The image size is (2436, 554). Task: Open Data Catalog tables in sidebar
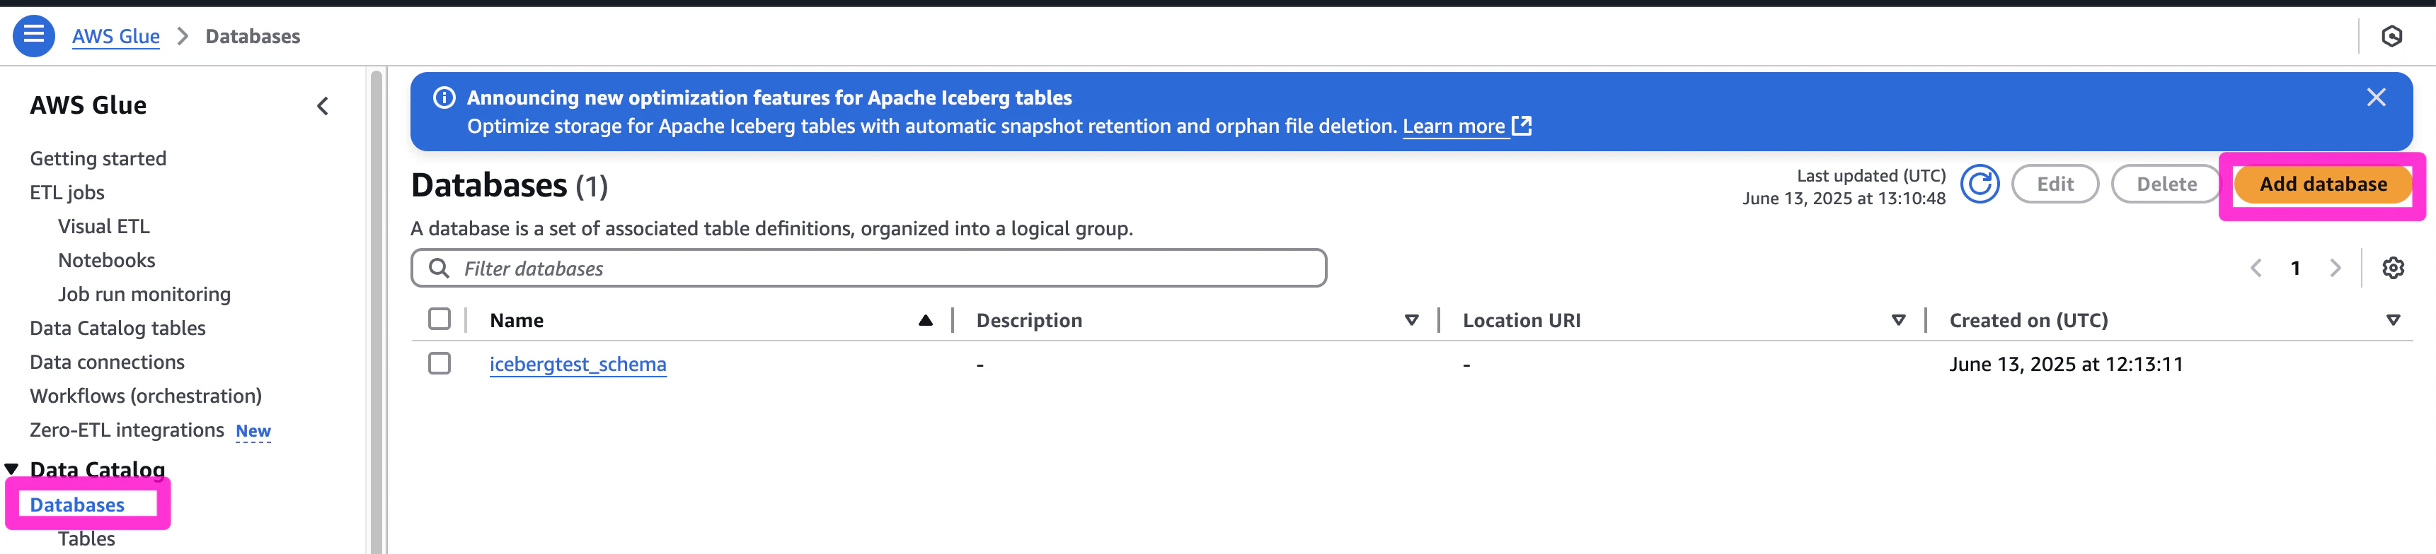(x=117, y=329)
